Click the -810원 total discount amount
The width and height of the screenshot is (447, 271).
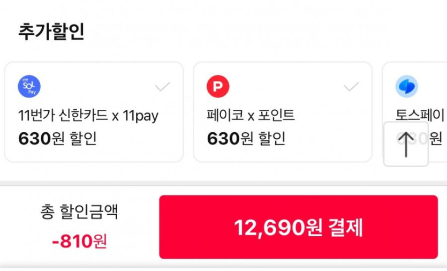point(79,242)
